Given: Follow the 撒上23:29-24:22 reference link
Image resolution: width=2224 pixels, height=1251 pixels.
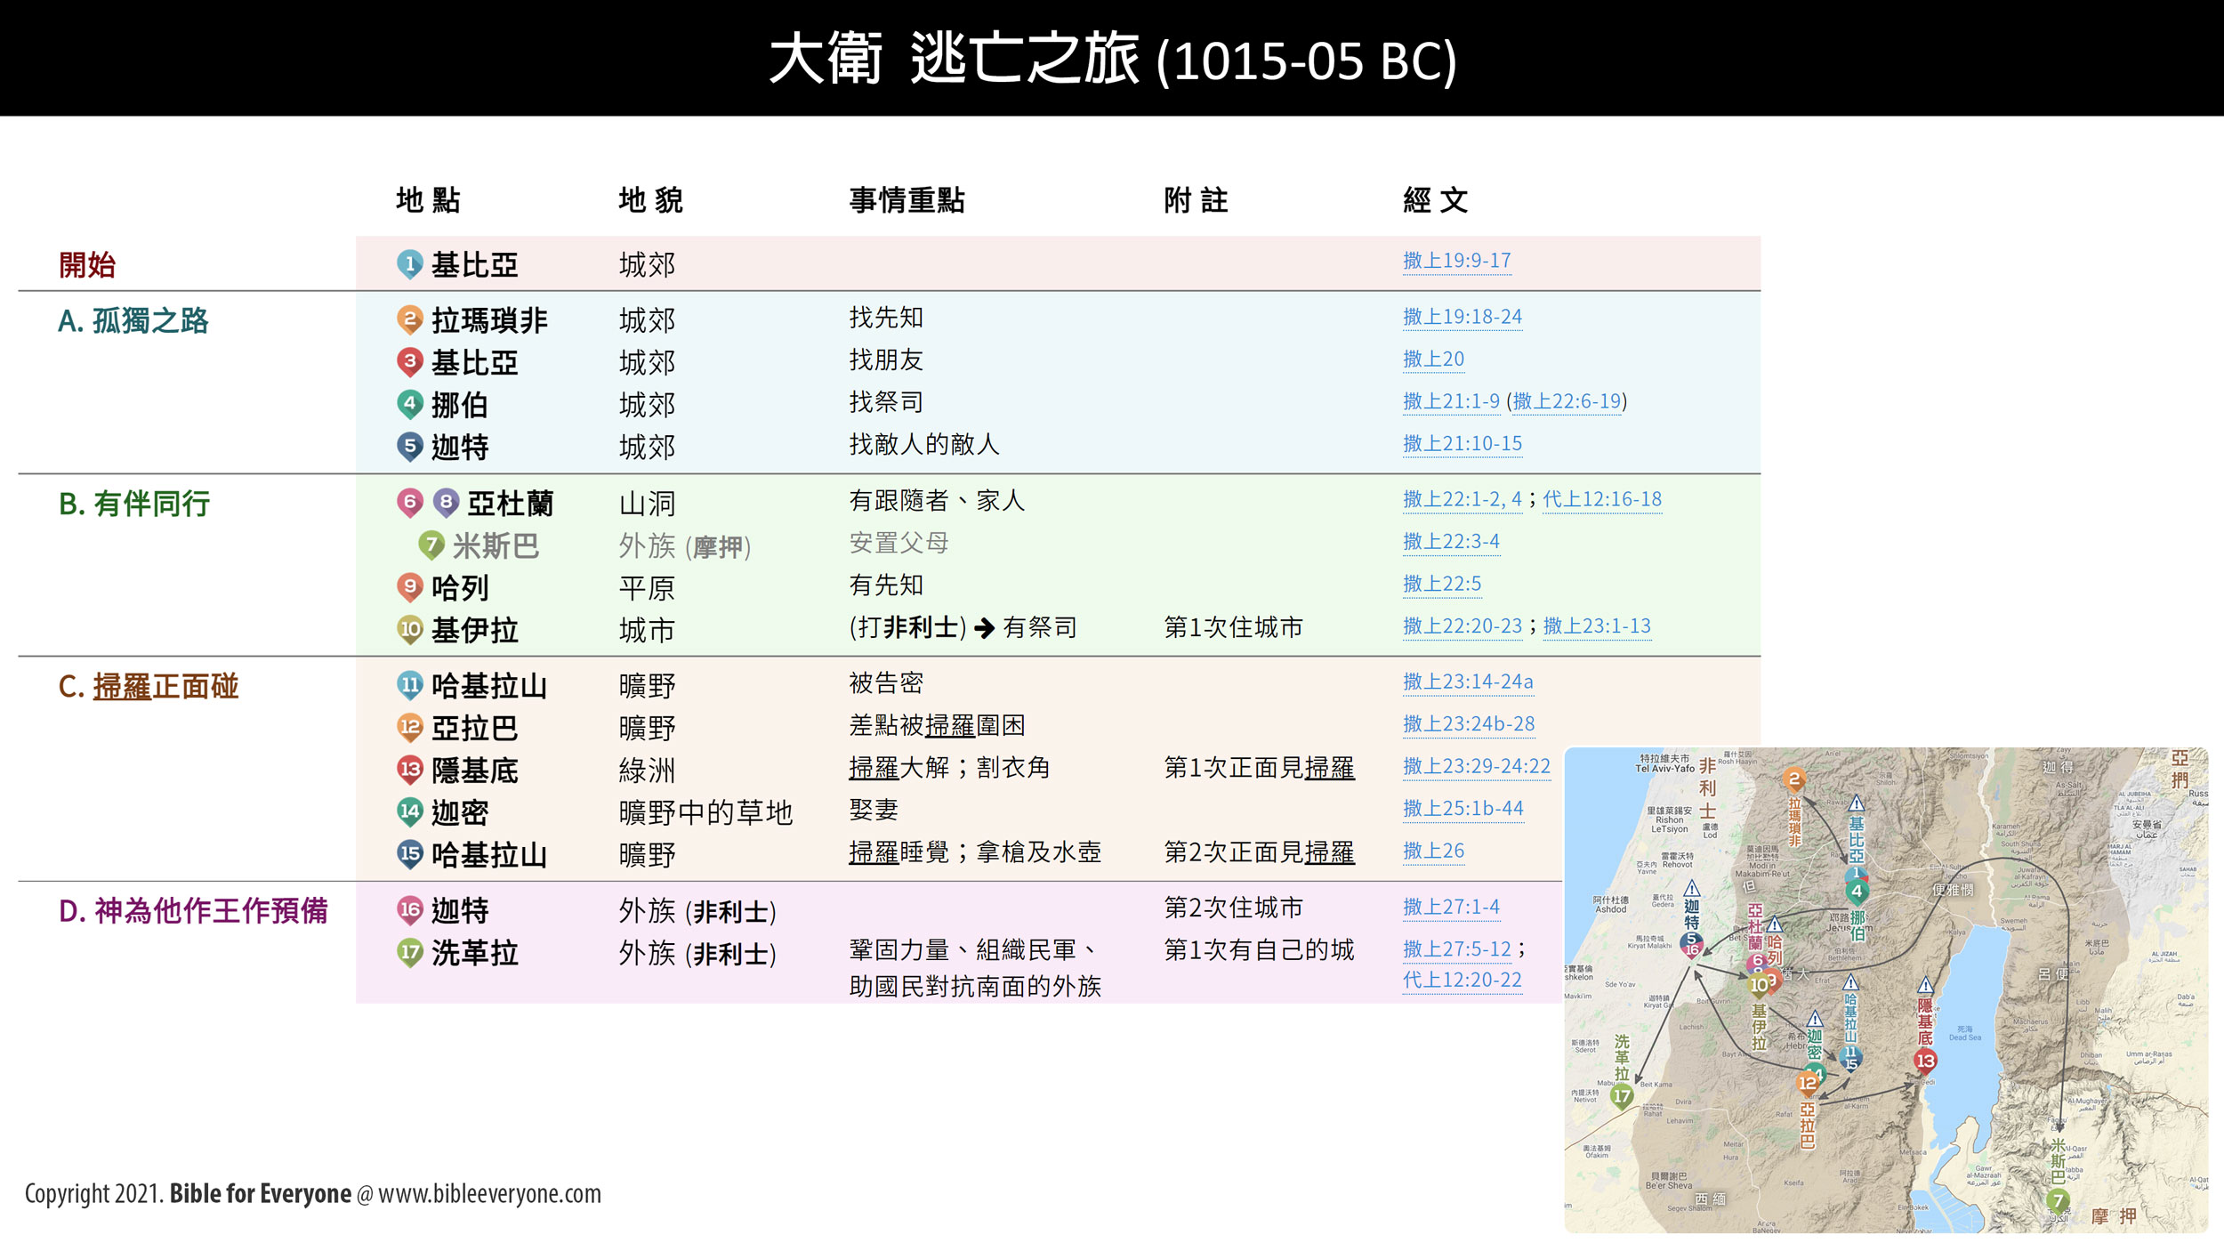Looking at the screenshot, I should pos(1476,766).
